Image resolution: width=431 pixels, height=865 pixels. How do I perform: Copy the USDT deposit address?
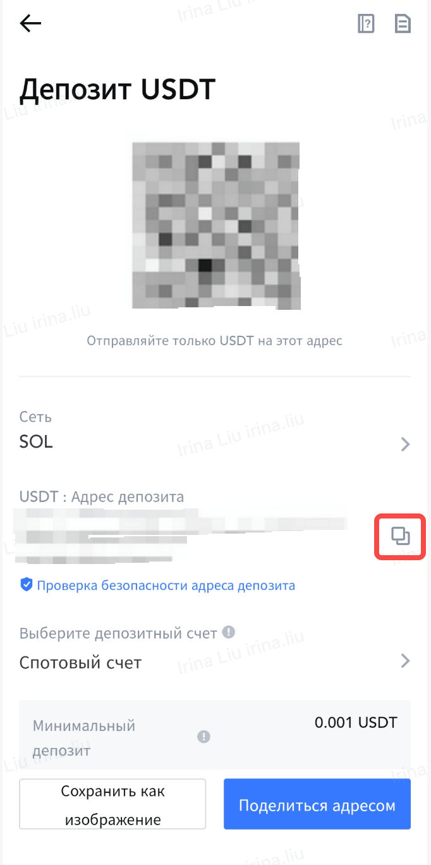point(401,537)
